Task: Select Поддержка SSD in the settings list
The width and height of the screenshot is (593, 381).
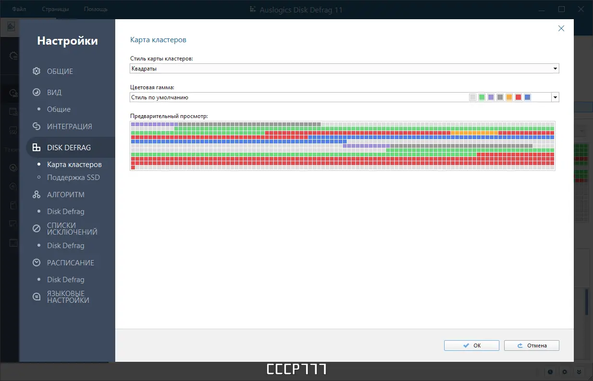Action: (74, 177)
